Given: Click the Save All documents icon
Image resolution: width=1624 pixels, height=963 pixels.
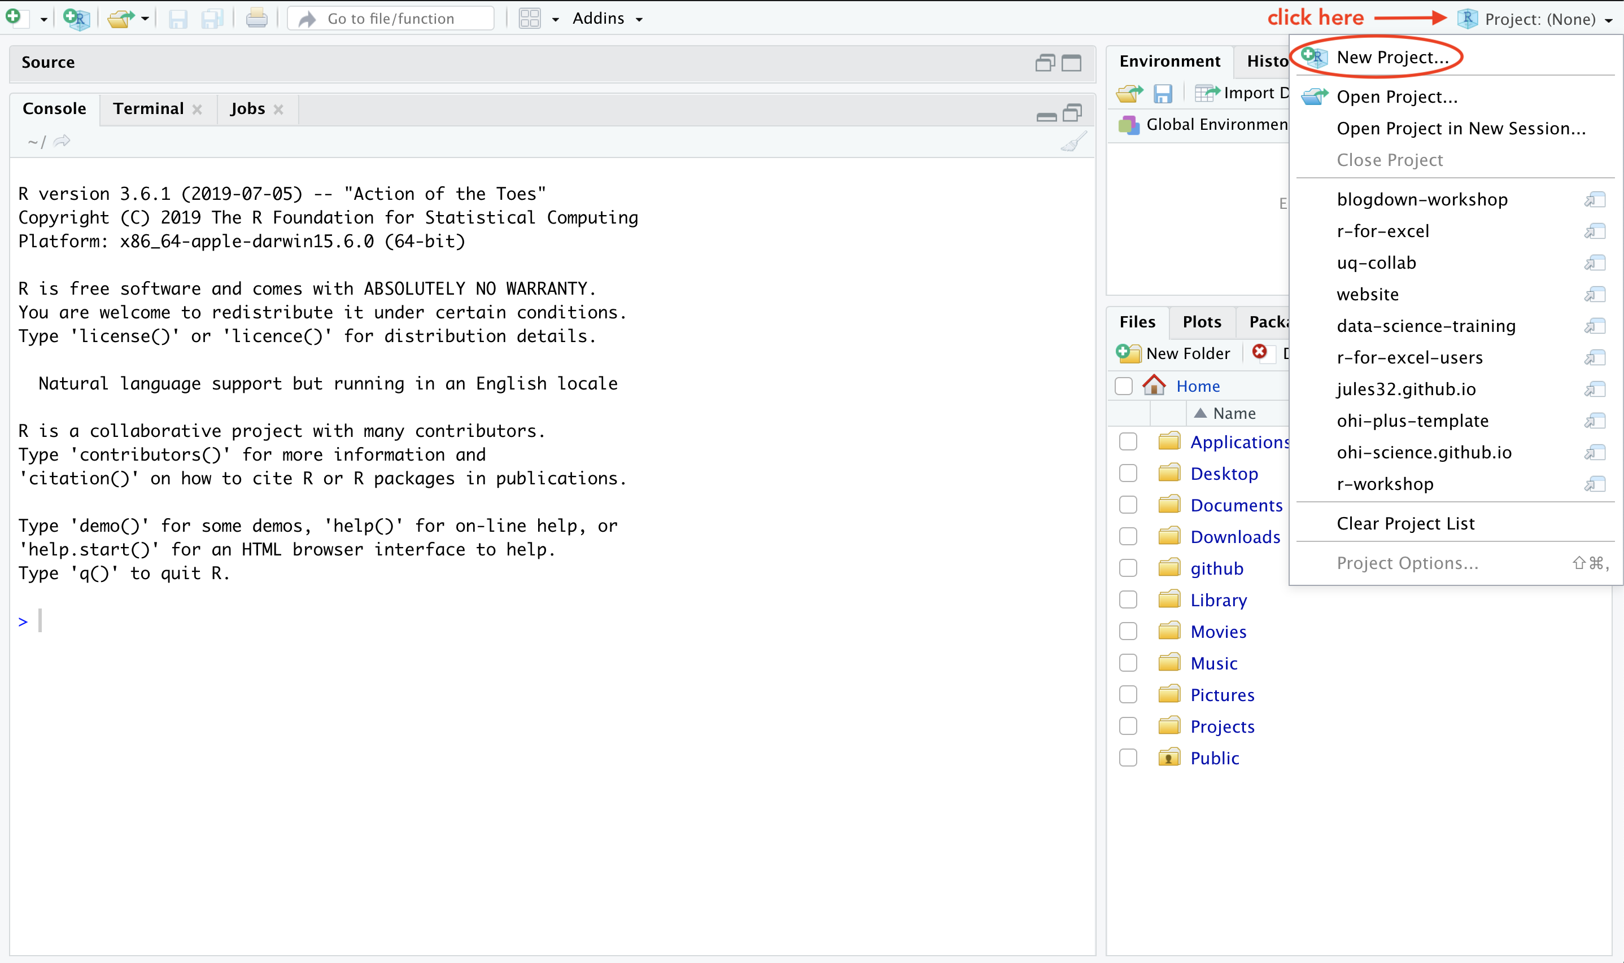Looking at the screenshot, I should pyautogui.click(x=212, y=19).
